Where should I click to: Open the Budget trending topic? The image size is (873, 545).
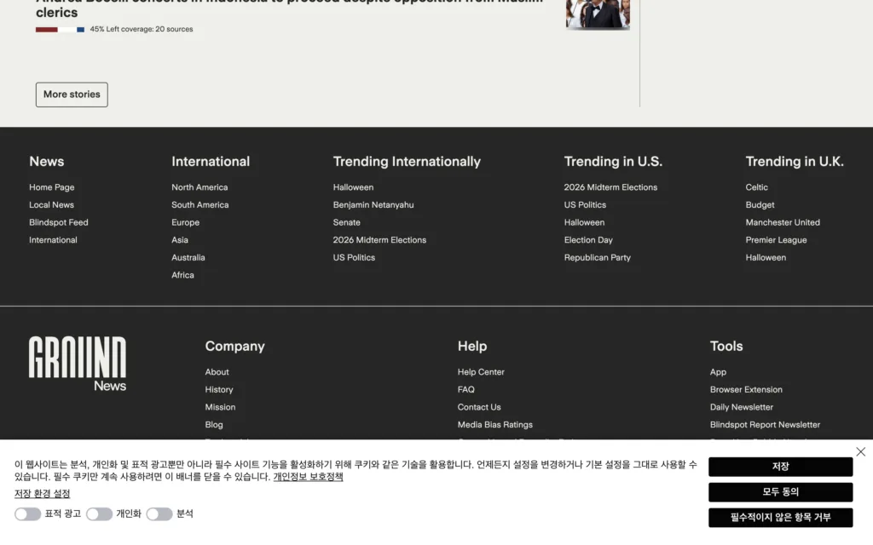click(x=760, y=204)
